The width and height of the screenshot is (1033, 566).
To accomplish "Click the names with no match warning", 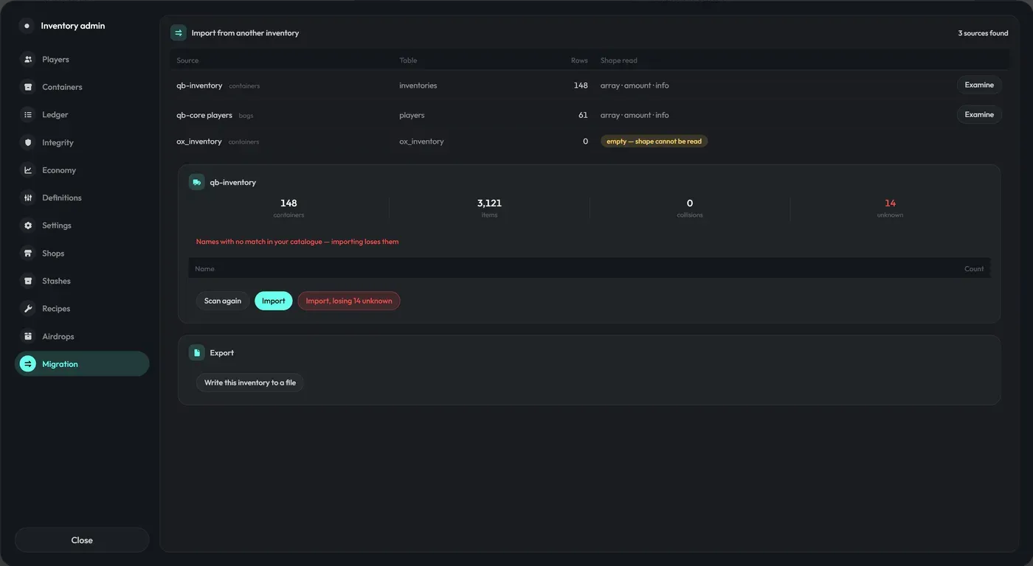I will point(297,242).
